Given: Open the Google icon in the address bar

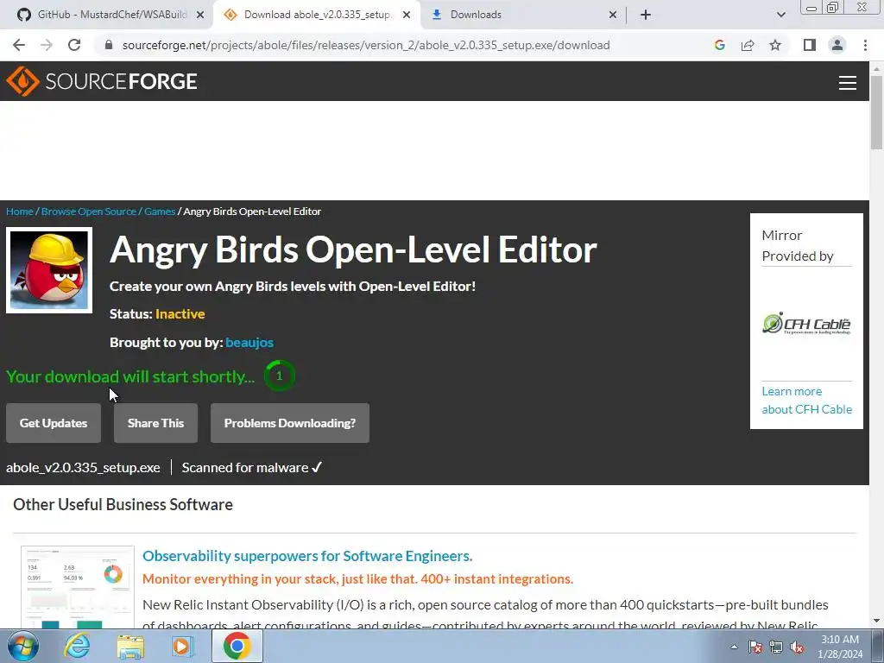Looking at the screenshot, I should (x=719, y=45).
